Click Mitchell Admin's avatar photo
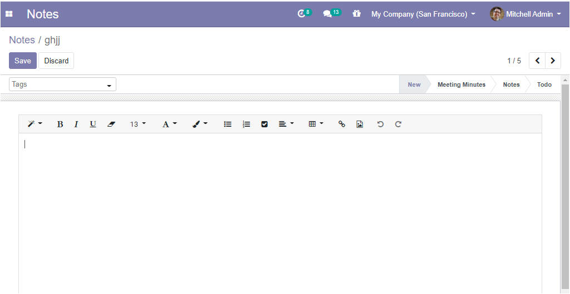This screenshot has width=570, height=294. pos(497,14)
